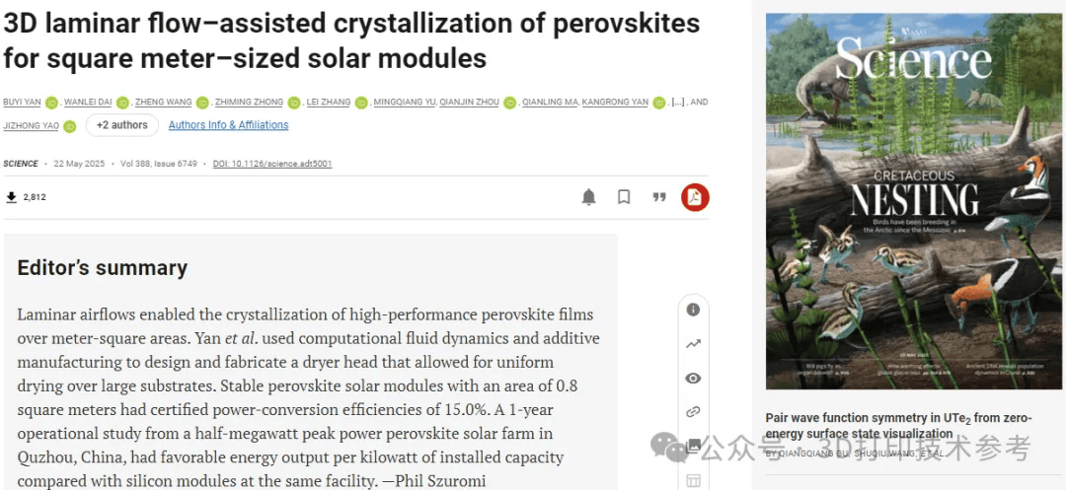Open the Pair wave function symmetry article
Screen dimensions: 1066x490
coord(898,425)
